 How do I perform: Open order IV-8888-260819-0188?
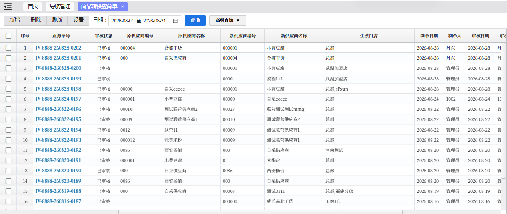[58, 191]
